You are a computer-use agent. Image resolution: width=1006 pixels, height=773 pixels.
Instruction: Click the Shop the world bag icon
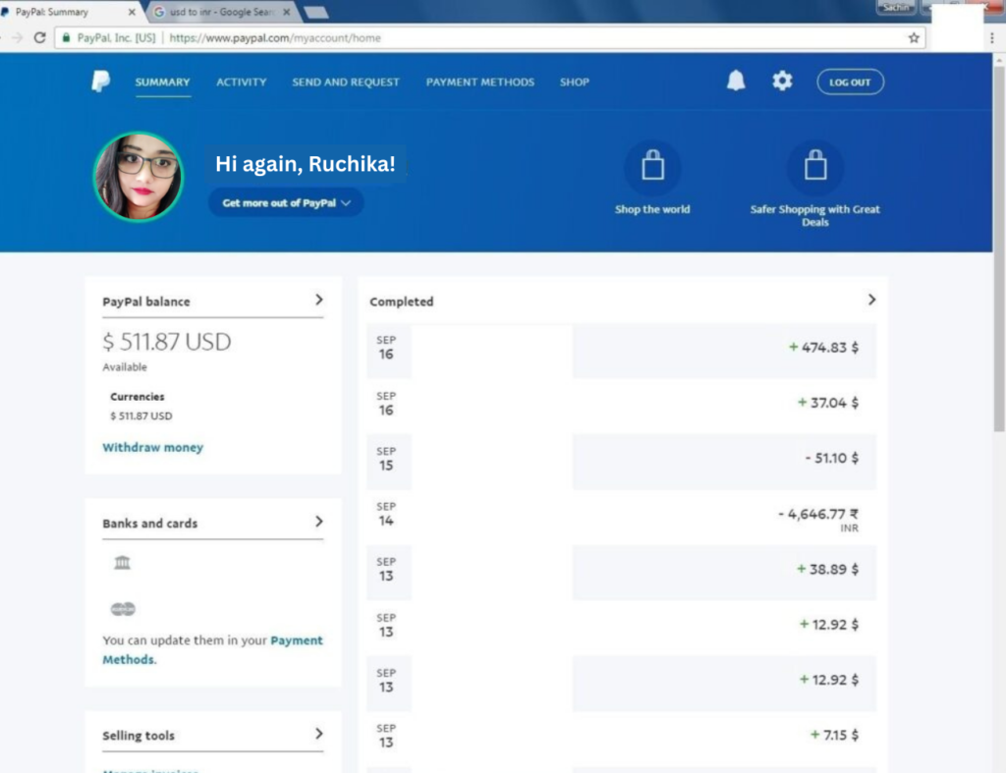click(x=652, y=167)
